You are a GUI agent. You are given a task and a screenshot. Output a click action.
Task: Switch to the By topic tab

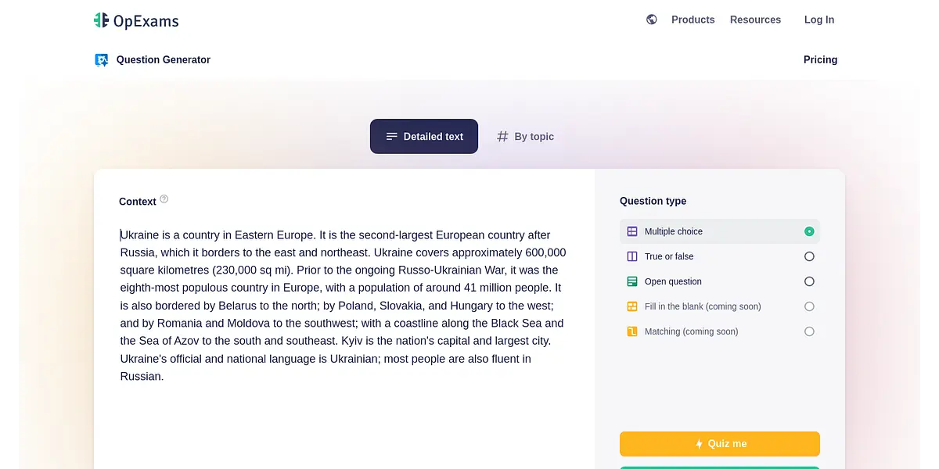coord(525,137)
